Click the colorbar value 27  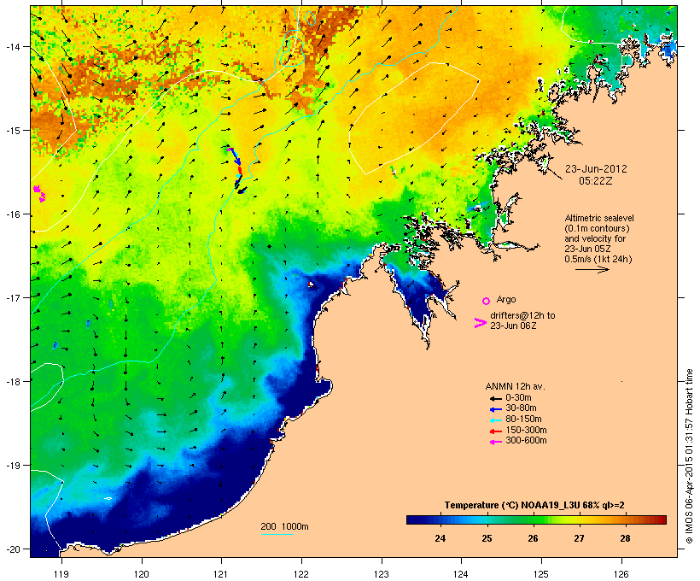(579, 538)
